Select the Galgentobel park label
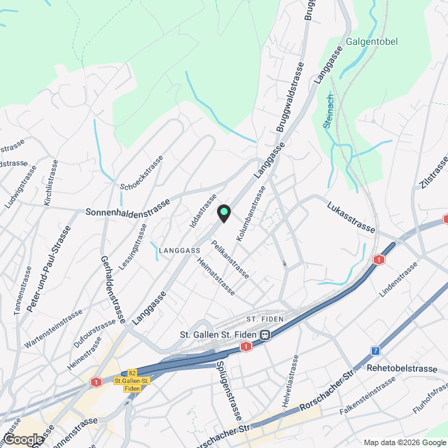 click(372, 42)
